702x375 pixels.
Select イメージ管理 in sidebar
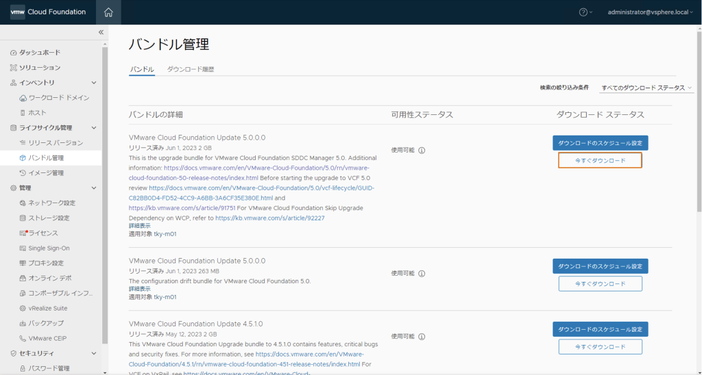pos(46,173)
